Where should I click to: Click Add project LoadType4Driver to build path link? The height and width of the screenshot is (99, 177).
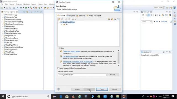78,62
